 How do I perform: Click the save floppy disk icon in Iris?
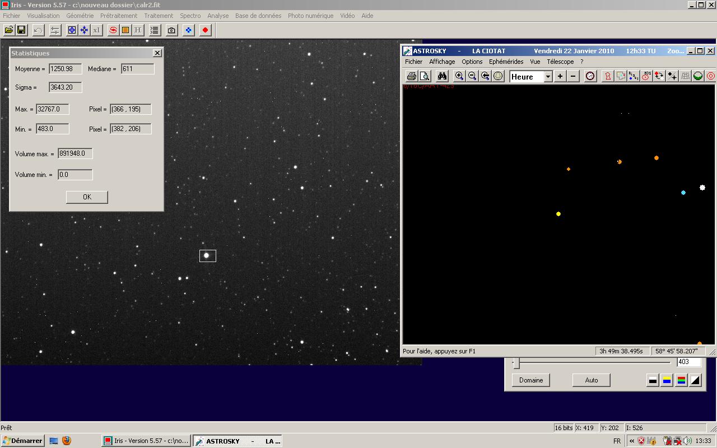click(21, 30)
